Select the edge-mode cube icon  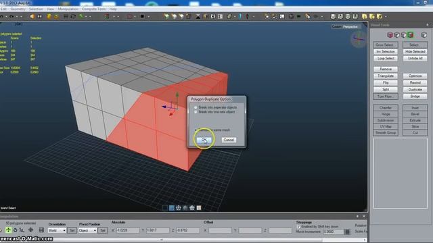397,34
